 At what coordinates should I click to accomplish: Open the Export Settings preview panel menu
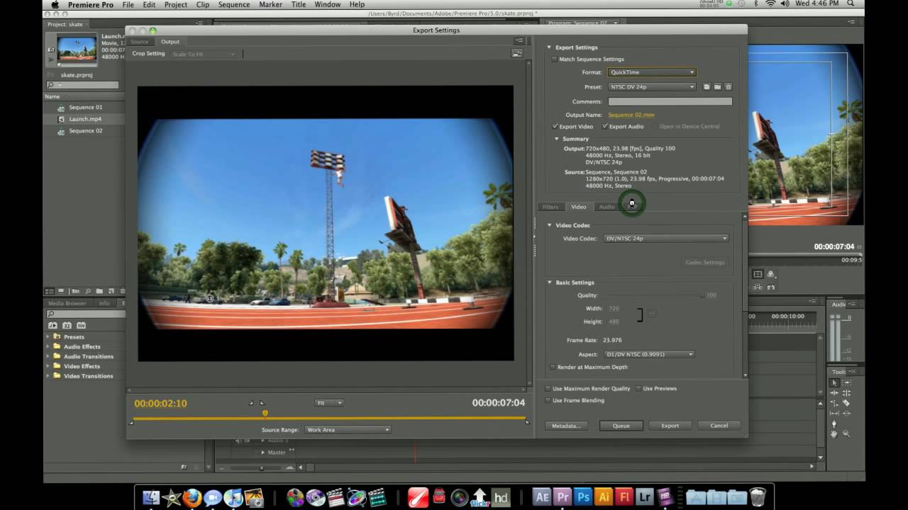(x=519, y=41)
